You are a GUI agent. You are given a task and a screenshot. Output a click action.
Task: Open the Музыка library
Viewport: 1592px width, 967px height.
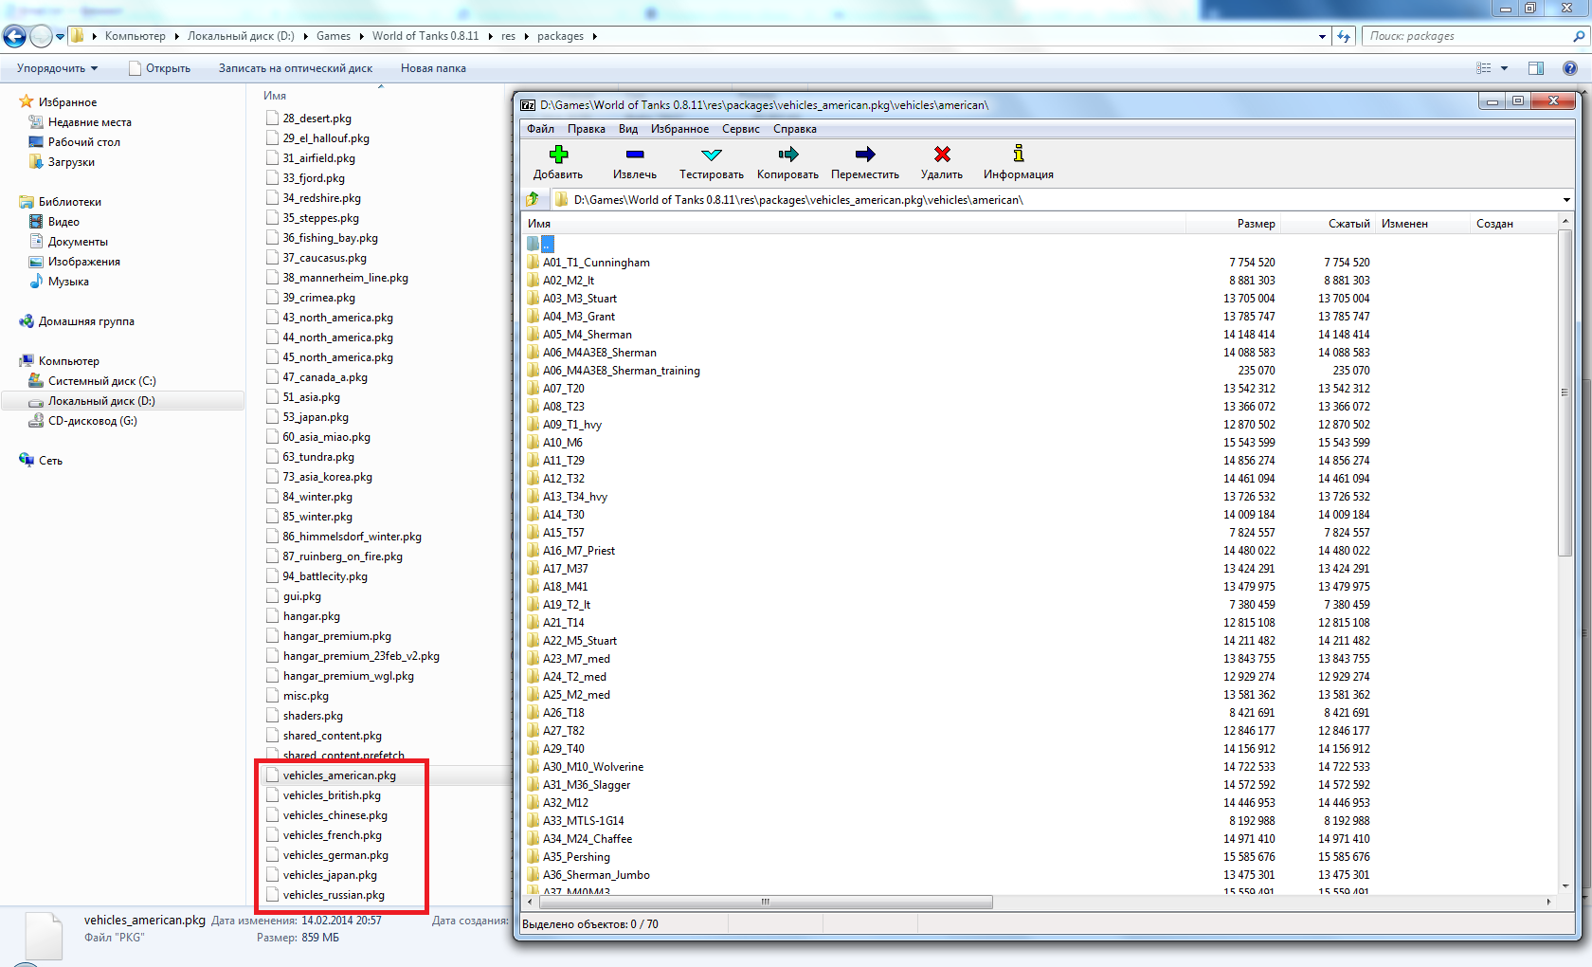68,282
